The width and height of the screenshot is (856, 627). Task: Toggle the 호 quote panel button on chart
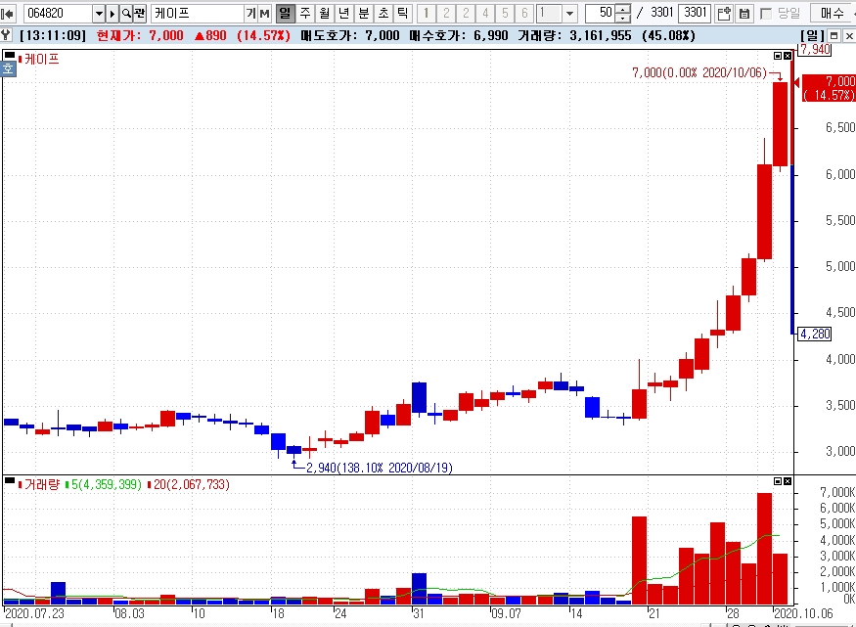[8, 68]
